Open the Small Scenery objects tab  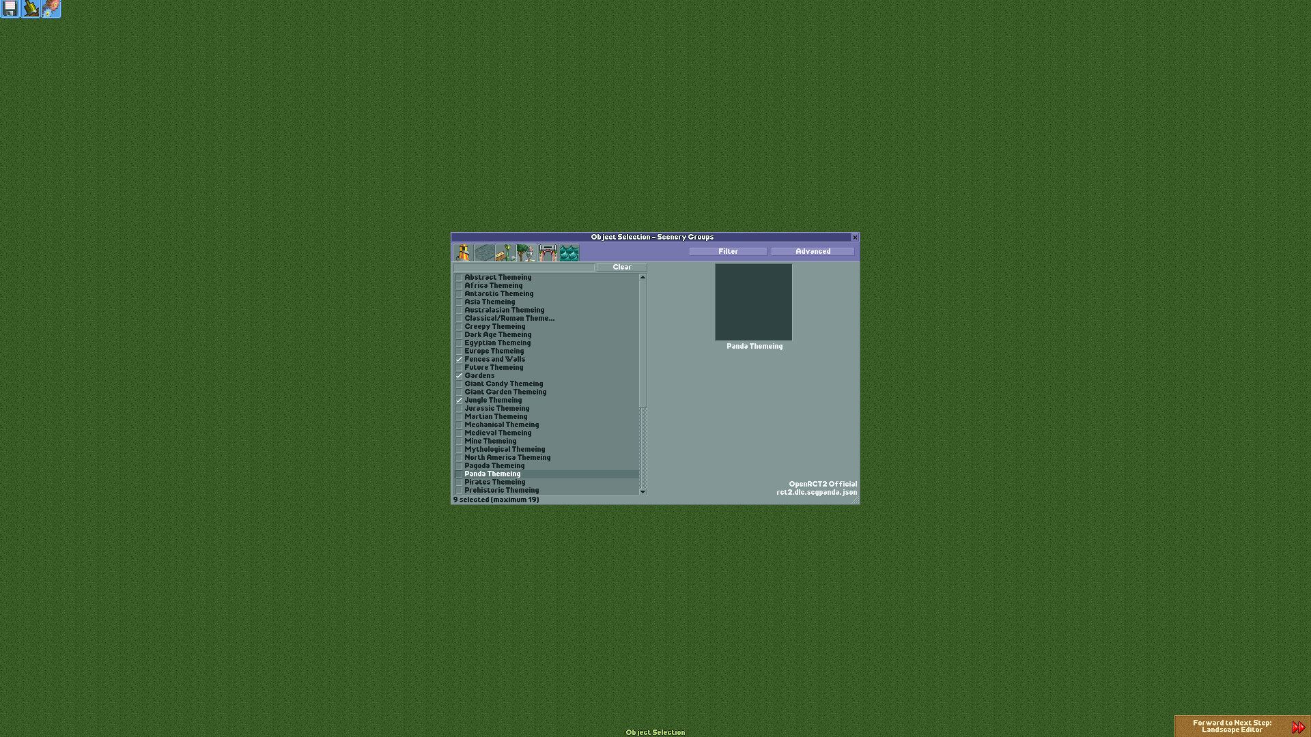[507, 252]
